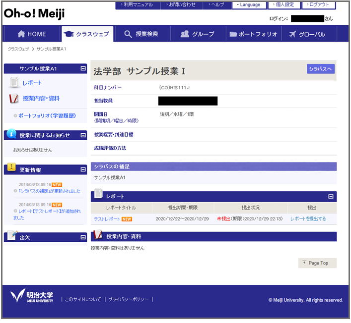Click the blue info icon on 授業に関するお知らせ

click(x=11, y=134)
